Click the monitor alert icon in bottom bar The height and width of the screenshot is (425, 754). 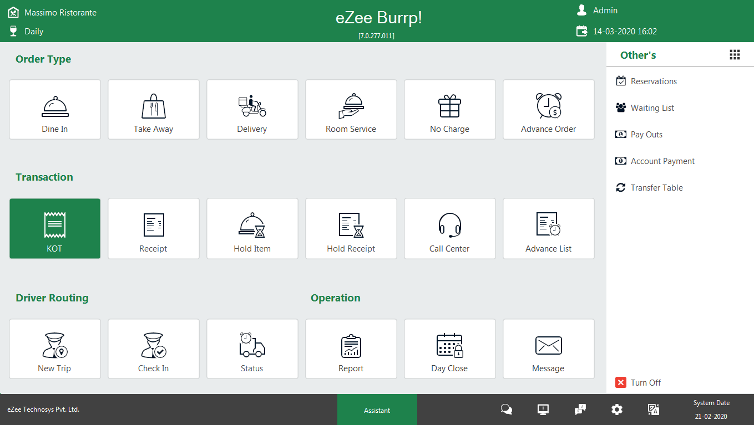[x=543, y=409]
